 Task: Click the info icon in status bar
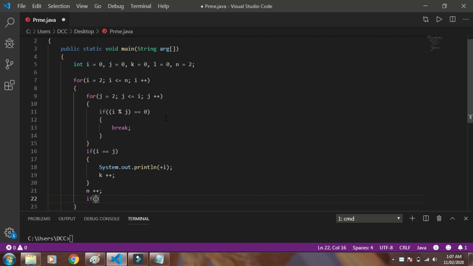(x=436, y=248)
